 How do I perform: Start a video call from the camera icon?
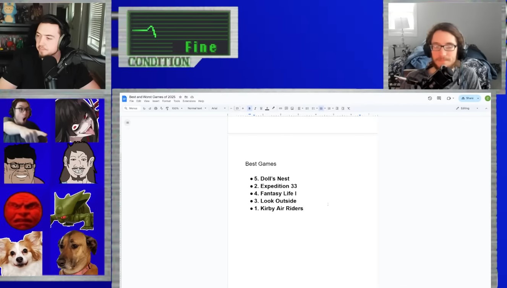tap(449, 98)
